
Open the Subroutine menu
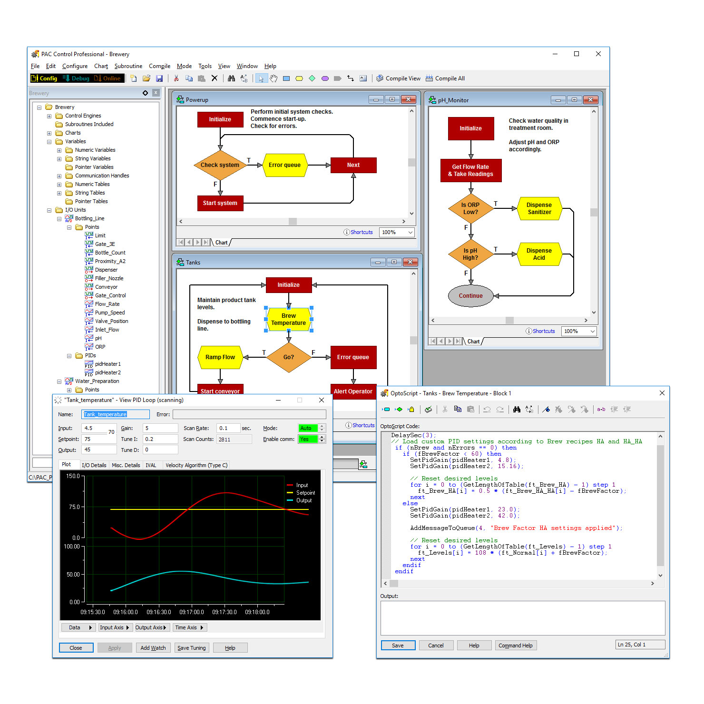pyautogui.click(x=128, y=66)
